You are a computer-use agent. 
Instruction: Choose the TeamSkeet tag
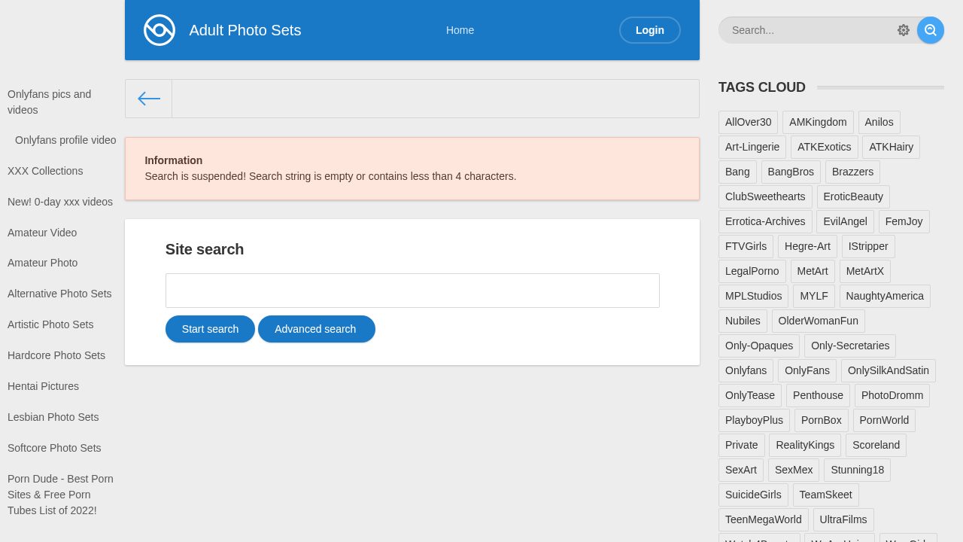(x=826, y=495)
